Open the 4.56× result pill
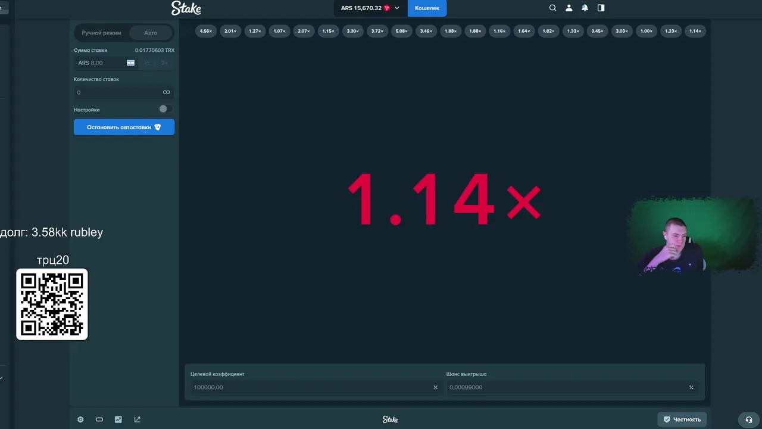The height and width of the screenshot is (429, 762). tap(206, 31)
